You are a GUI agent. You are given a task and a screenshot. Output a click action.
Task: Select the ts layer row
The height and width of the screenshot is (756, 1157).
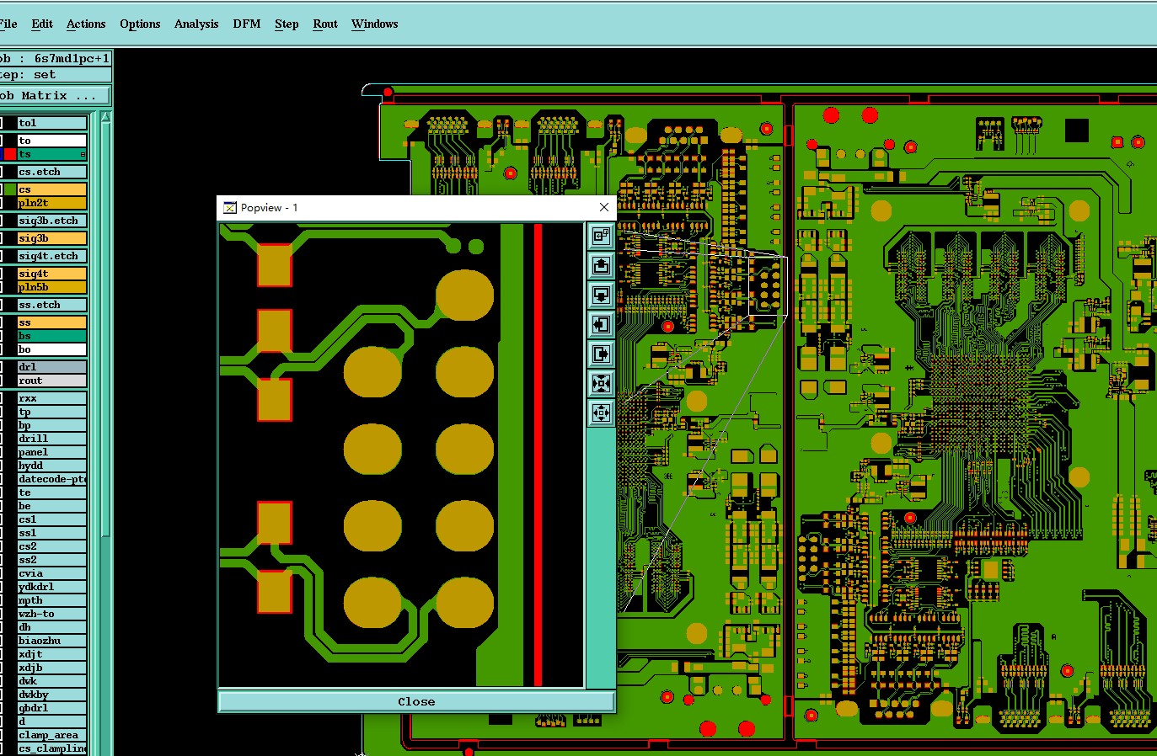(51, 154)
